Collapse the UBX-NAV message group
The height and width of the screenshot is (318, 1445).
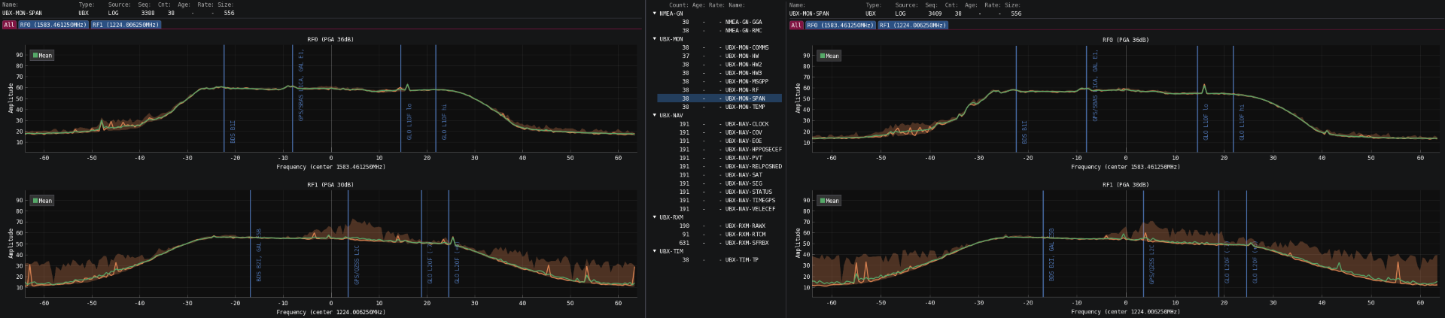(655, 116)
